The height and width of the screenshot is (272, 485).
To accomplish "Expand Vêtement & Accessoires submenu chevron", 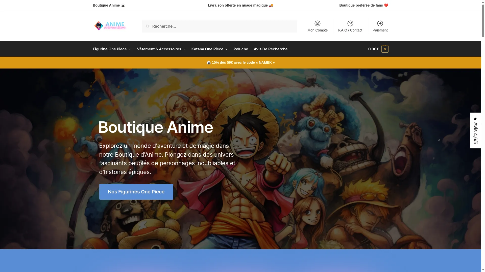I will pyautogui.click(x=184, y=49).
